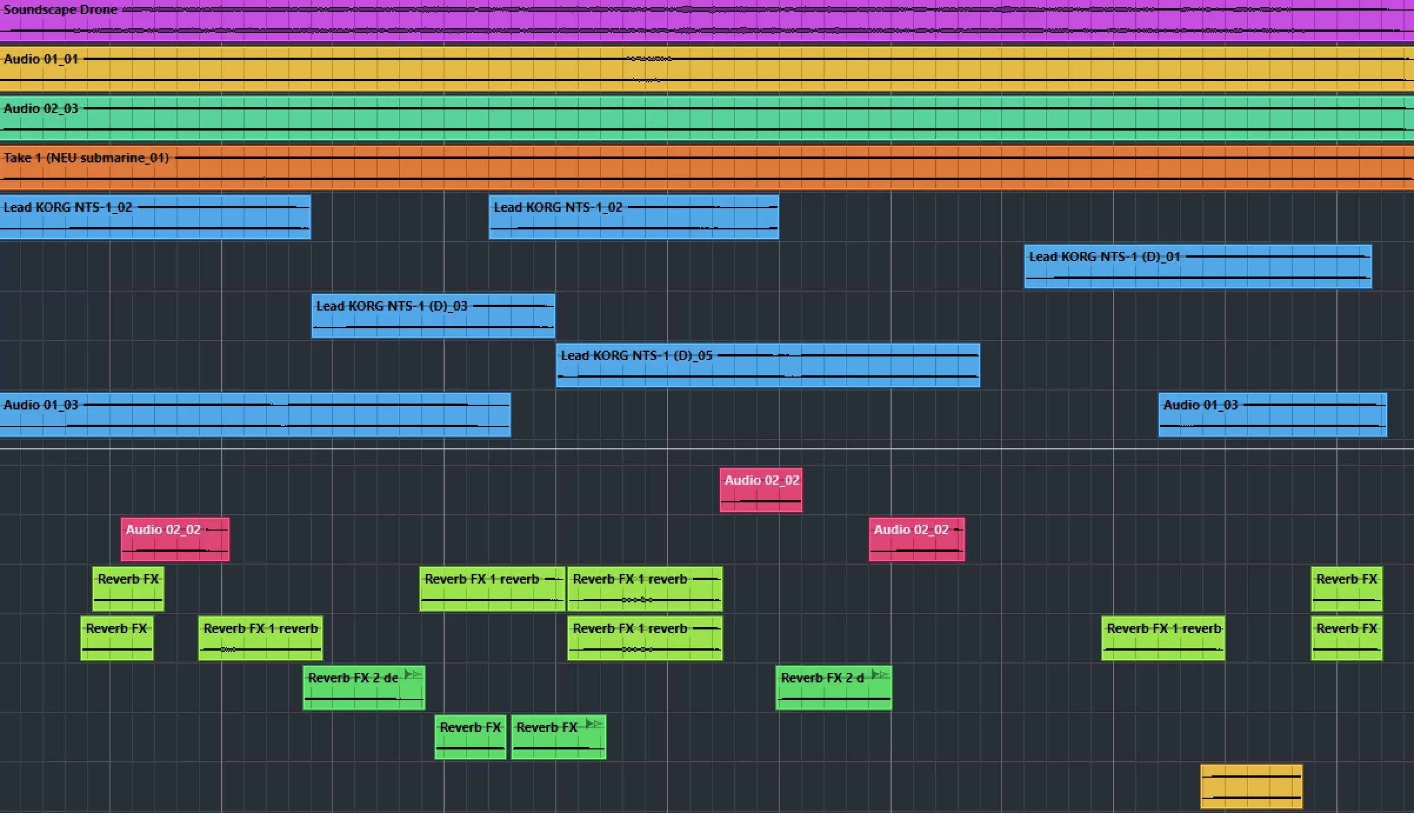This screenshot has height=813, width=1414.
Task: Select the Lead KORG NTS-1 (D)_05 clip
Action: (x=768, y=366)
